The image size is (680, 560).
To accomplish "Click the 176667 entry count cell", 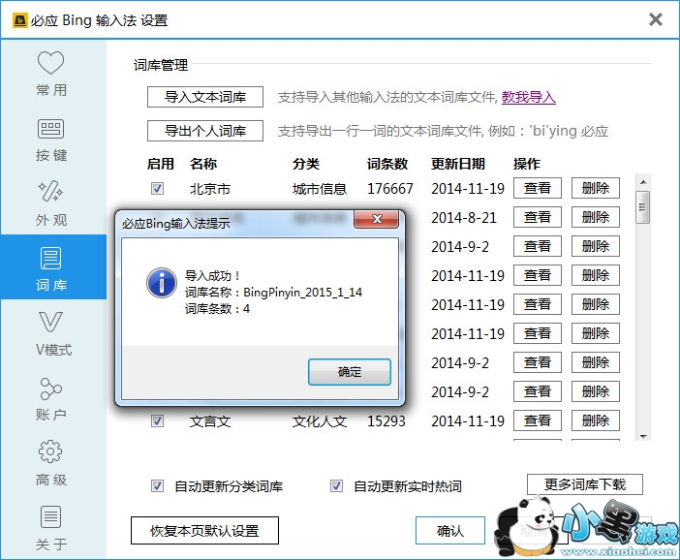I will (x=389, y=189).
